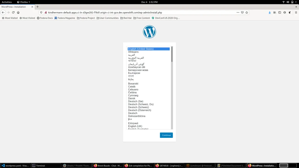Select English (United States) language
Screen dimensions: 299x168
click(148, 49)
